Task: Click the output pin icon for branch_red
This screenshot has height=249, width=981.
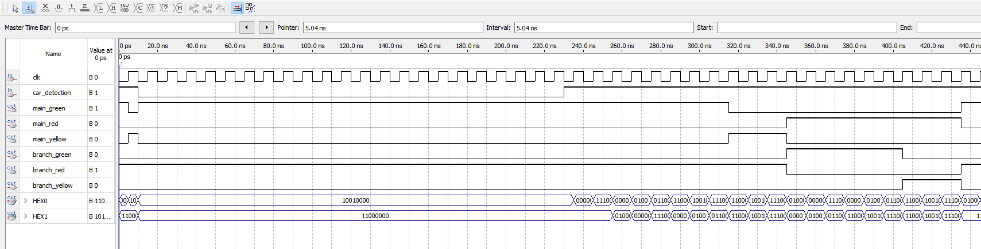Action: 12,169
